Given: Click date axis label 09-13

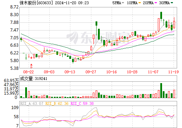Looking at the screenshot, I should 70,72.
